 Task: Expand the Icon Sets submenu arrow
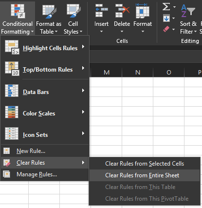(x=83, y=133)
